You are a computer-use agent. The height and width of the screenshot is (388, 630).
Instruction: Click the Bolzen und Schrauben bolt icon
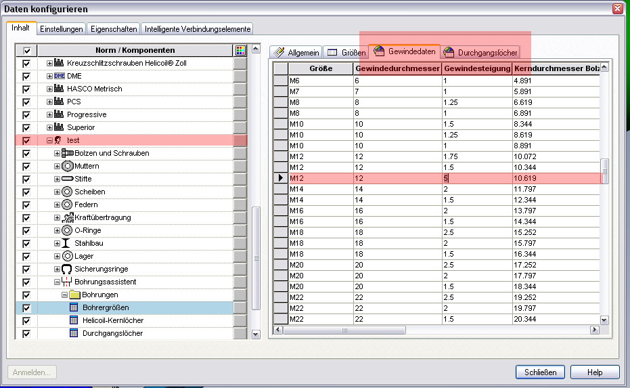pyautogui.click(x=67, y=153)
